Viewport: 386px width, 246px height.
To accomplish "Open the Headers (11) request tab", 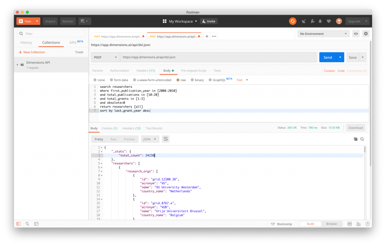I will click(x=146, y=70).
